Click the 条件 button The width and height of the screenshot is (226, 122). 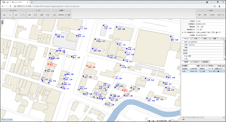coord(219,66)
